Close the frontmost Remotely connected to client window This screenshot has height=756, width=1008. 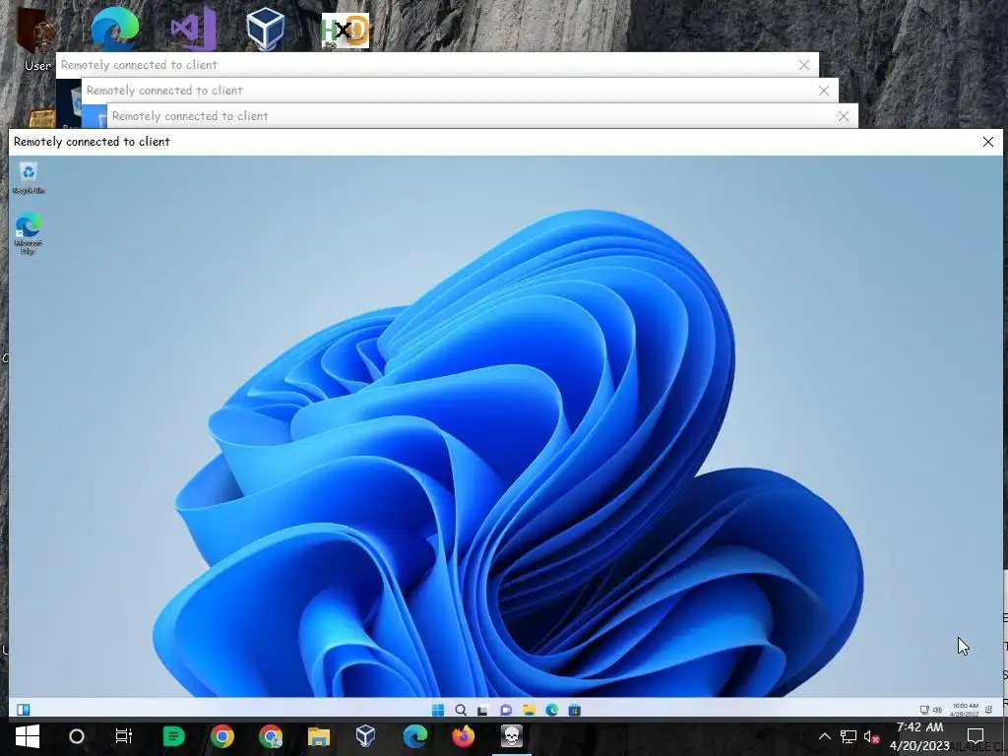click(988, 142)
